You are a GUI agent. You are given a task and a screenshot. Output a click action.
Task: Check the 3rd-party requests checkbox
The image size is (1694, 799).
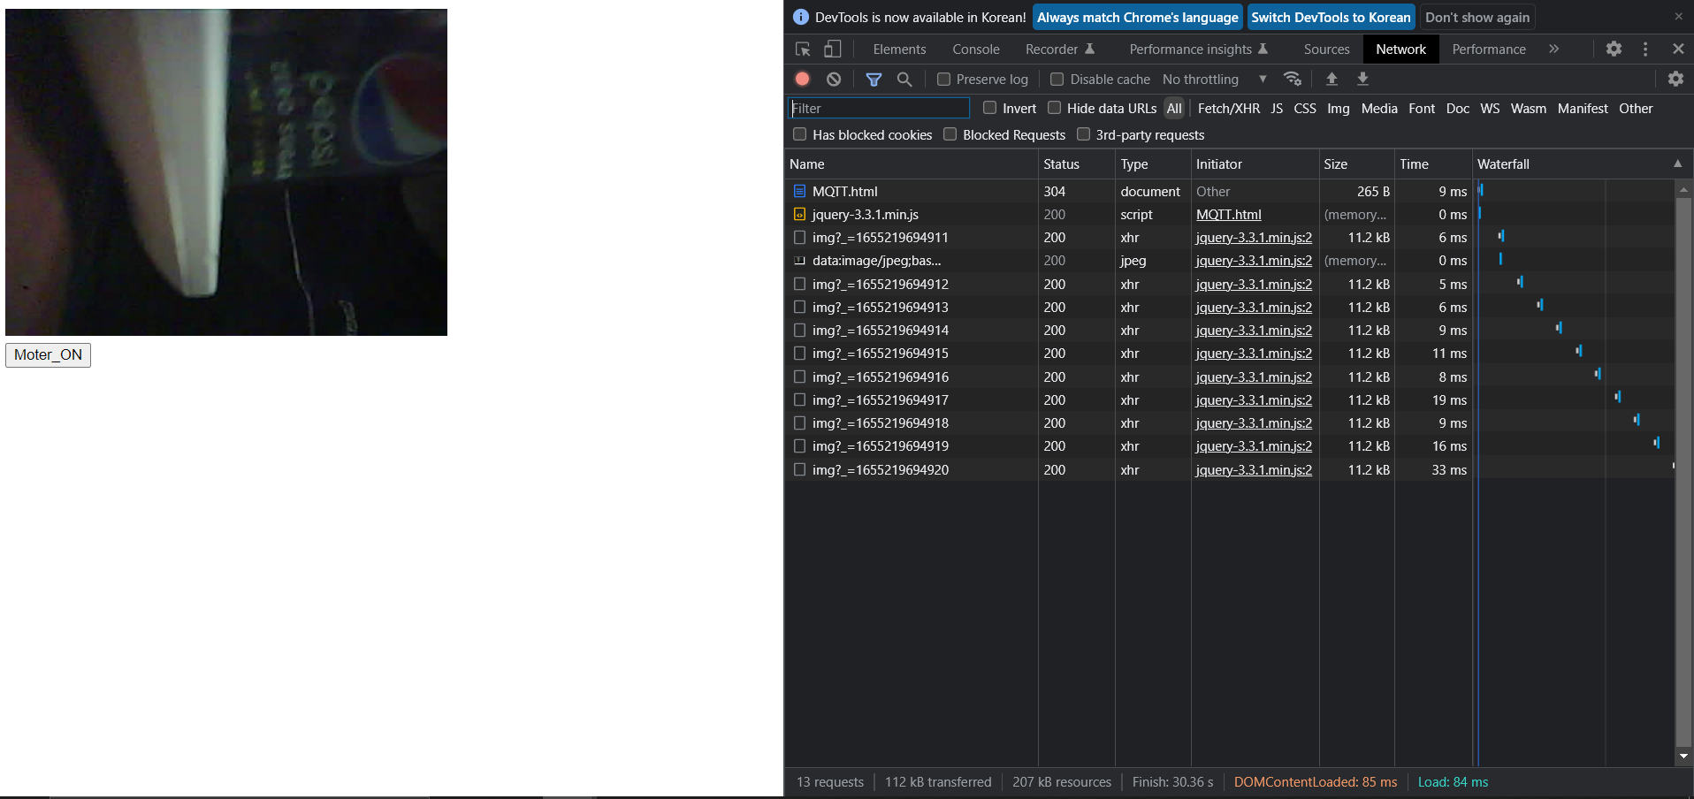[x=1083, y=134]
